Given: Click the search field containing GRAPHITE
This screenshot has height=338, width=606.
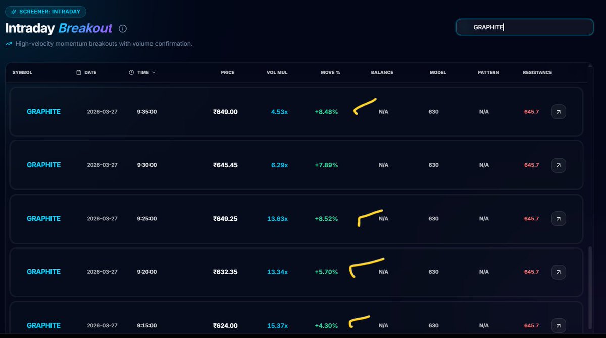Looking at the screenshot, I should [x=525, y=27].
